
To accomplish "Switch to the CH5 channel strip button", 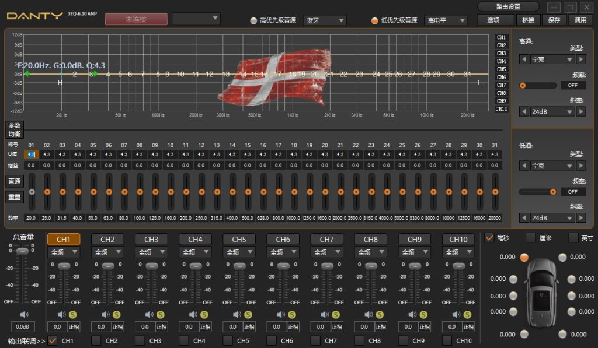I will tap(239, 240).
